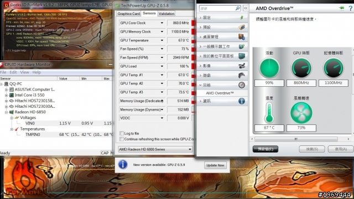Click the Overdrive scrollbar left arrow
The width and height of the screenshot is (354, 199).
point(252,139)
